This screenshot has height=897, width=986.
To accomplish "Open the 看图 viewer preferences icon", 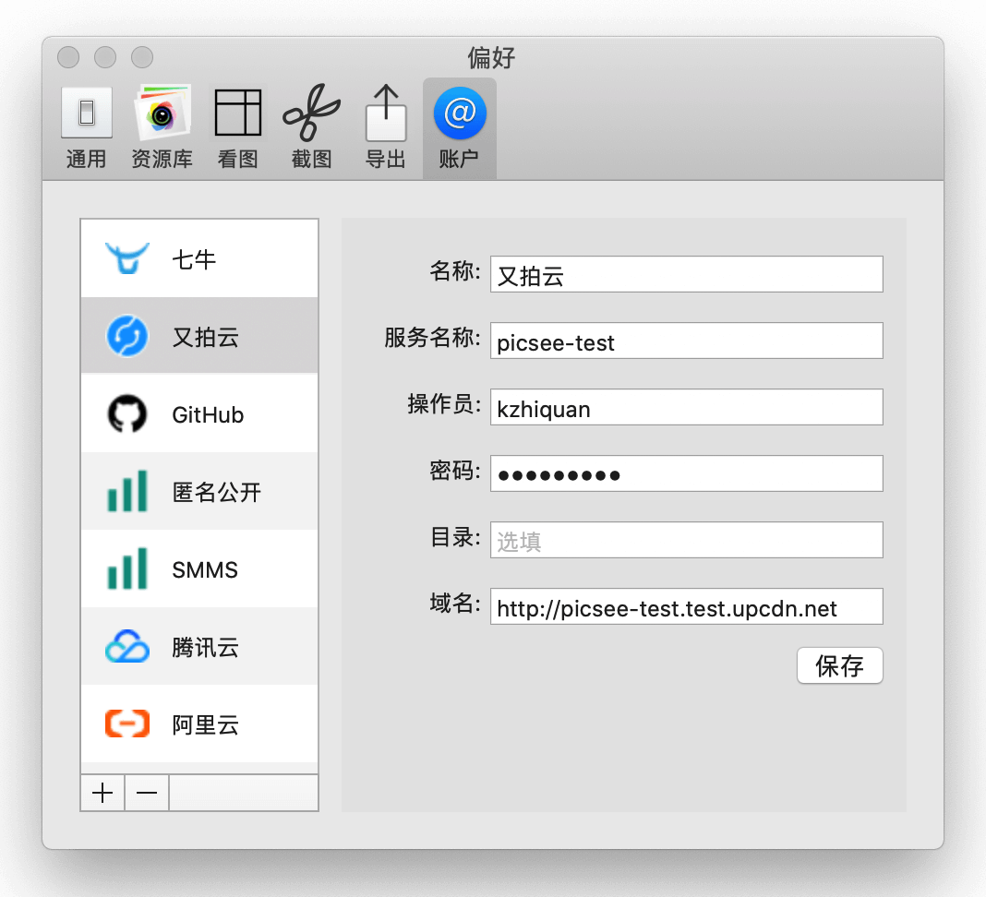I will coord(237,113).
